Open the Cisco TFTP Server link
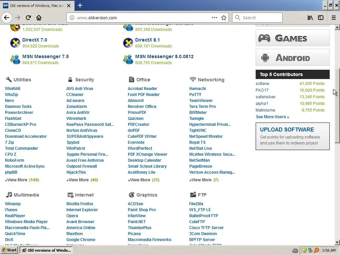This screenshot has height=255, width=340. [207, 228]
